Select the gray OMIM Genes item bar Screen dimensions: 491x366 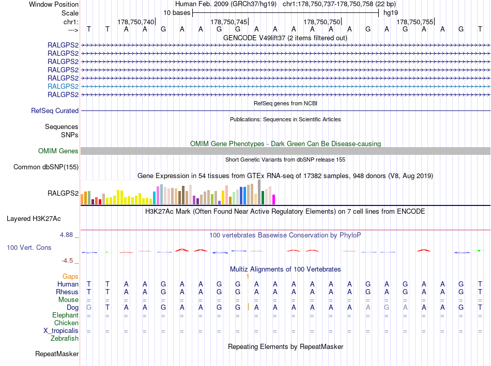[285, 151]
